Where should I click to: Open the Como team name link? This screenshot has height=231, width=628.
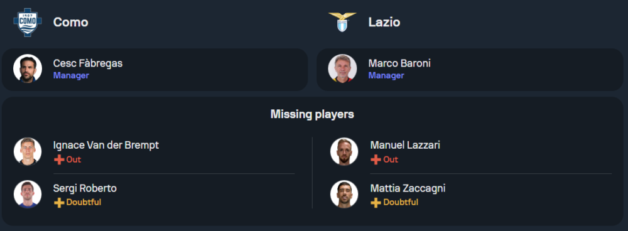click(70, 23)
